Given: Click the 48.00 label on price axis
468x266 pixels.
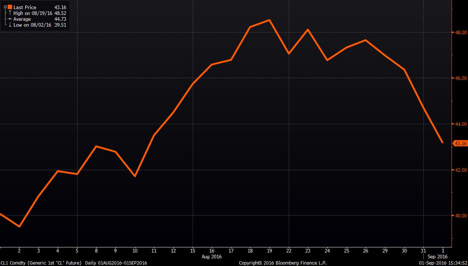Looking at the screenshot, I should pos(461,32).
